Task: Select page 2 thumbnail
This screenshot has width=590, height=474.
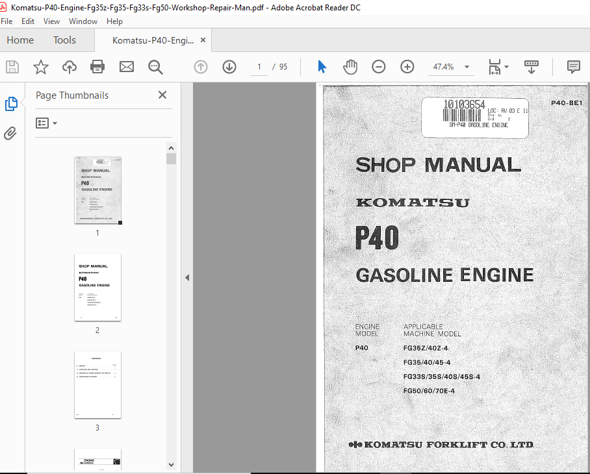Action: point(98,288)
